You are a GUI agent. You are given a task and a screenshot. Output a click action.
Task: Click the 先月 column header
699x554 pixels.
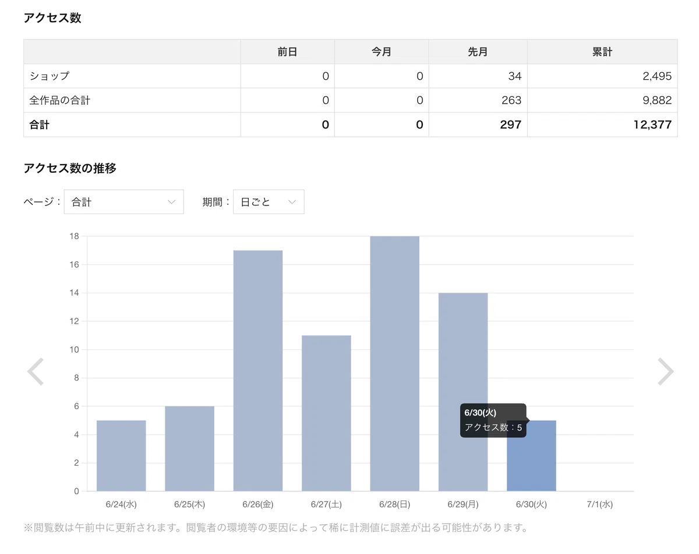point(478,52)
